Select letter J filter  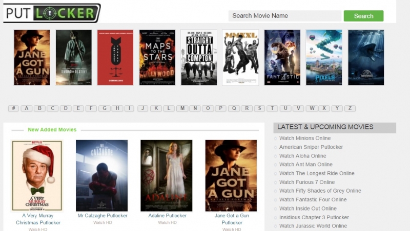point(143,108)
